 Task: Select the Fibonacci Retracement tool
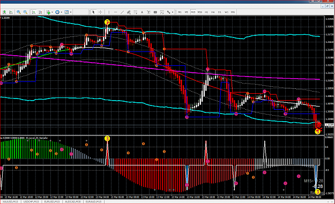point(135,12)
